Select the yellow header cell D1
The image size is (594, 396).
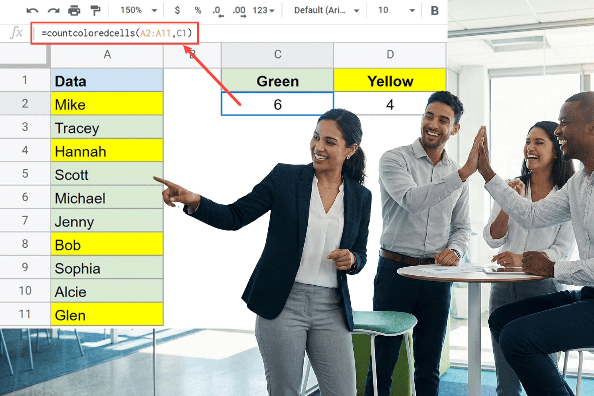[x=390, y=80]
